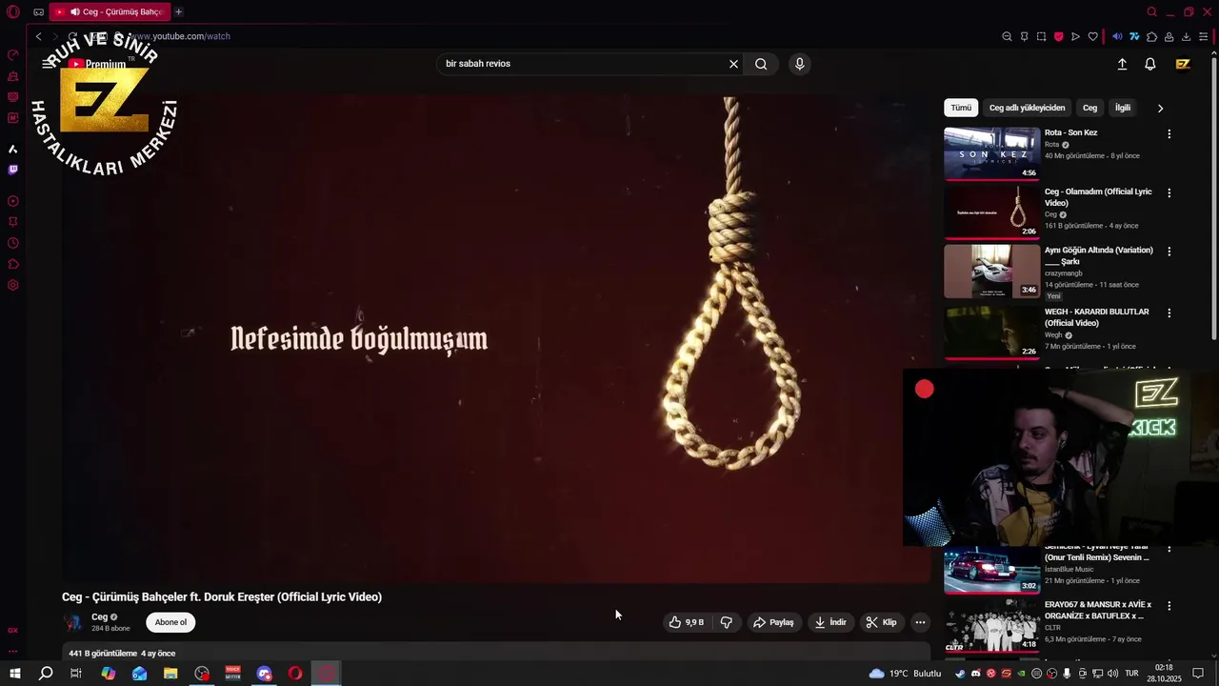The image size is (1219, 686).
Task: Open WEGH - KARARDI BULUTLAR title
Action: (x=1096, y=317)
